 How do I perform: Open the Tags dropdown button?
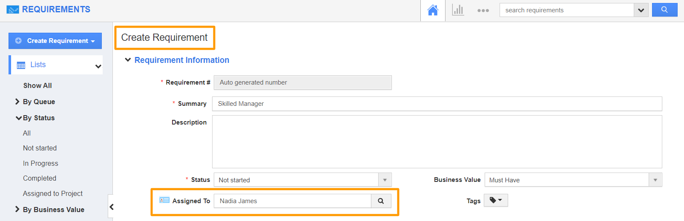click(496, 200)
